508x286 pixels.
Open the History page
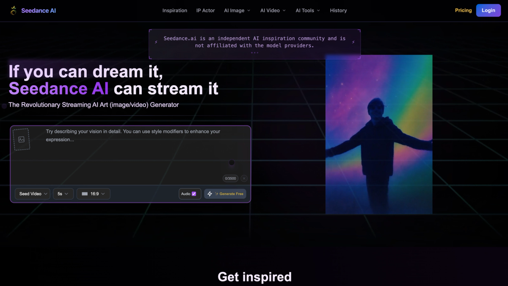(338, 11)
